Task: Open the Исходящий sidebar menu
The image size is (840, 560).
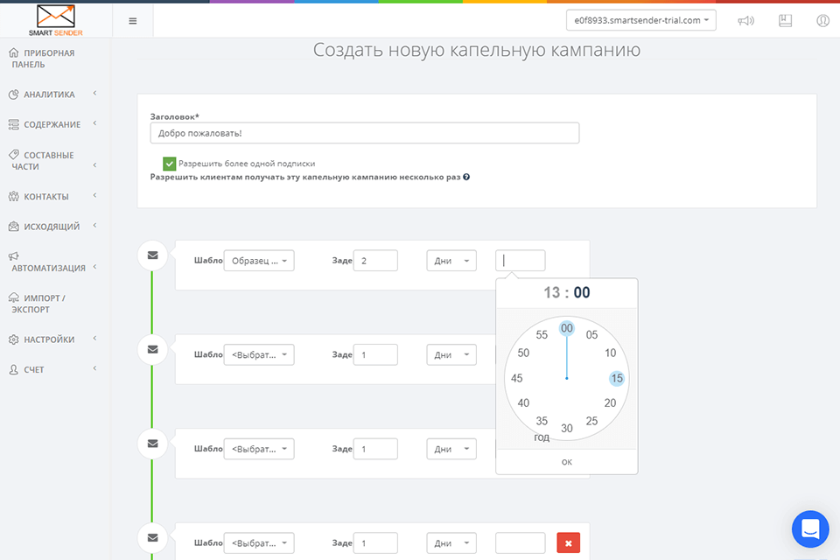Action: [52, 226]
